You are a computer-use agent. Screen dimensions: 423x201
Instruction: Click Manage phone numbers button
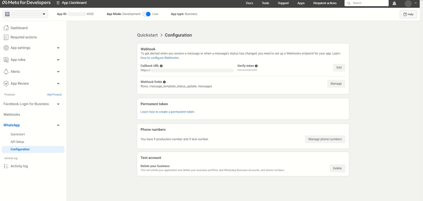pyautogui.click(x=325, y=139)
